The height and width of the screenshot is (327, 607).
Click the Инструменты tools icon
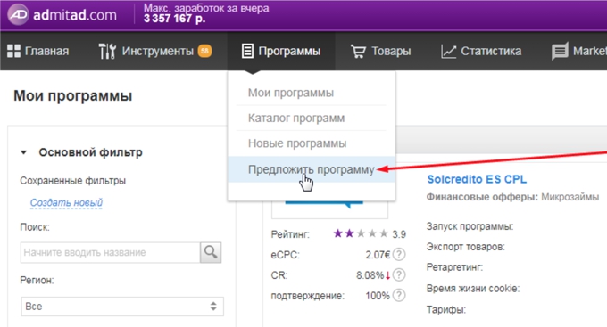tap(107, 51)
